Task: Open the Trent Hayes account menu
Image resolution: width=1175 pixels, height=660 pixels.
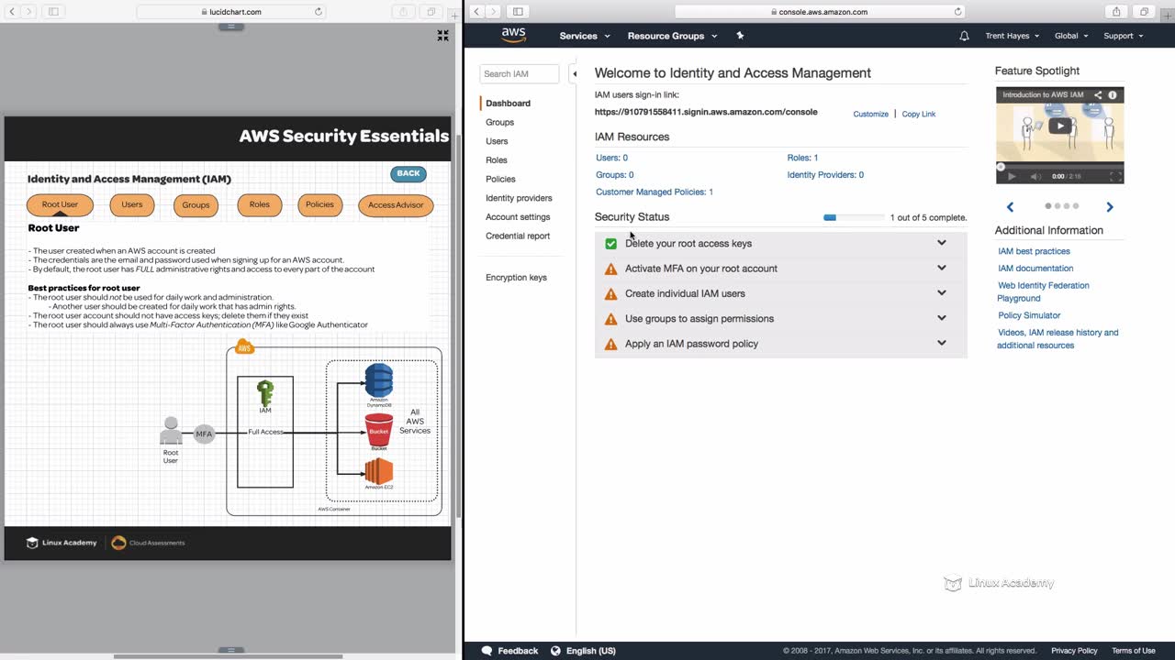Action: [1013, 36]
